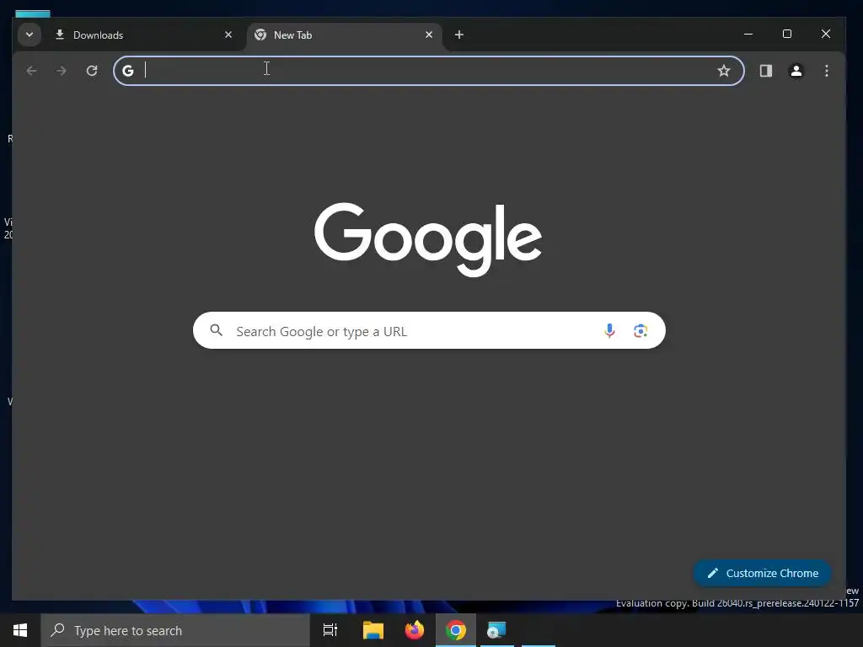Click the Google logo on the page
Screen dimensions: 863x647
428,239
